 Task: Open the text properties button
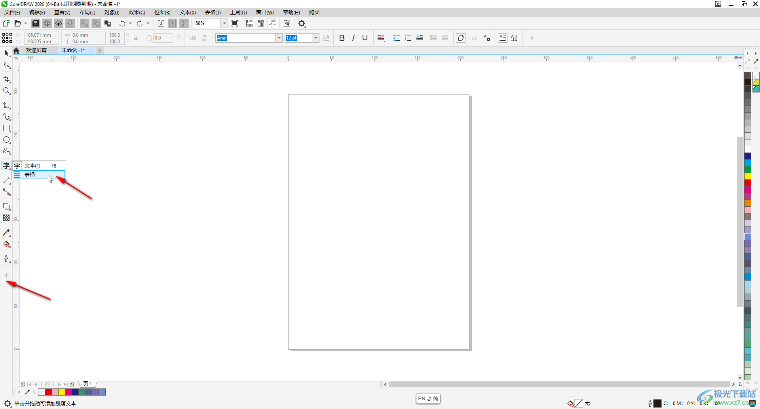487,38
